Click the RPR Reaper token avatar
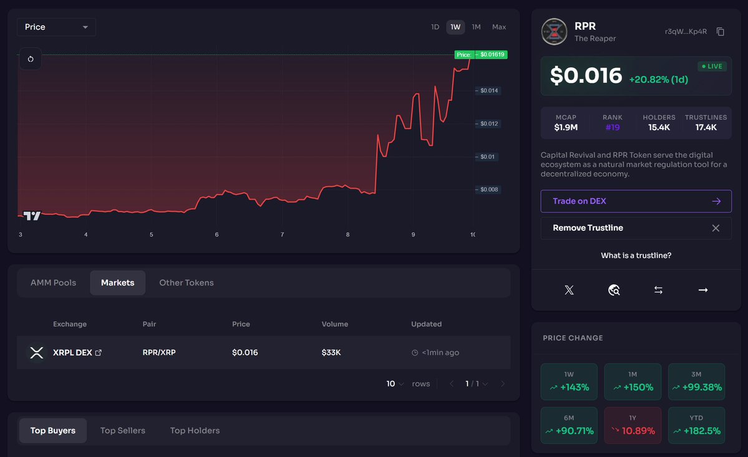Viewport: 748px width, 457px height. tap(554, 31)
